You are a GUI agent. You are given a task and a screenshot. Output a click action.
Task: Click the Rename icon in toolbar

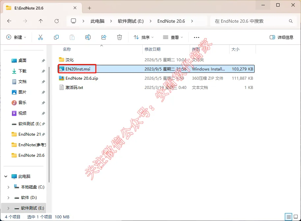click(x=88, y=37)
